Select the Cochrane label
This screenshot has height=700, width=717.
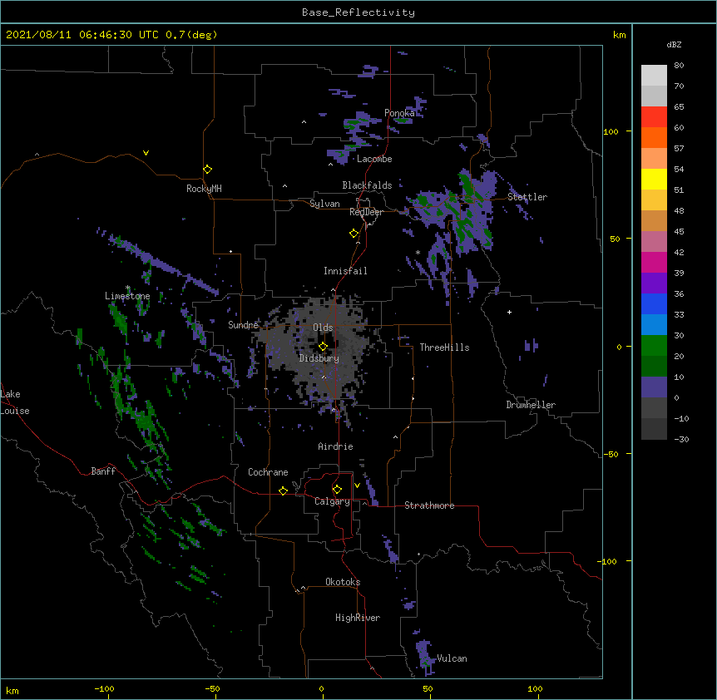point(268,472)
